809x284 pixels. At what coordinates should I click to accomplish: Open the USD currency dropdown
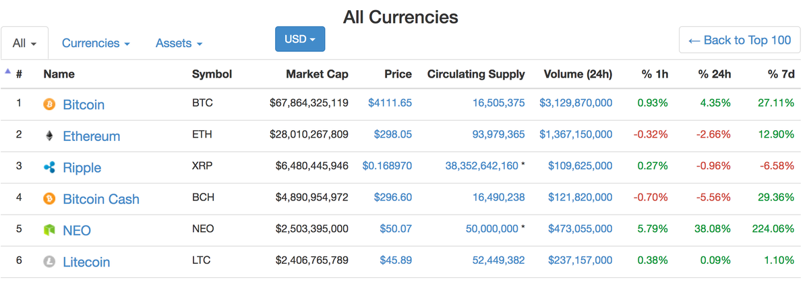(x=300, y=39)
